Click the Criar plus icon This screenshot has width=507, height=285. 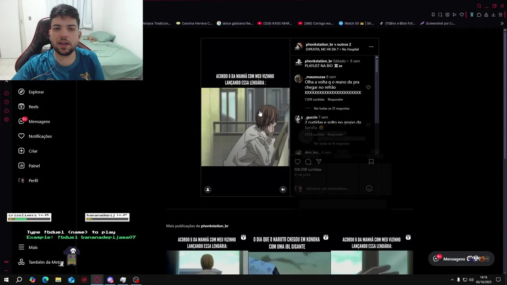coord(21,151)
